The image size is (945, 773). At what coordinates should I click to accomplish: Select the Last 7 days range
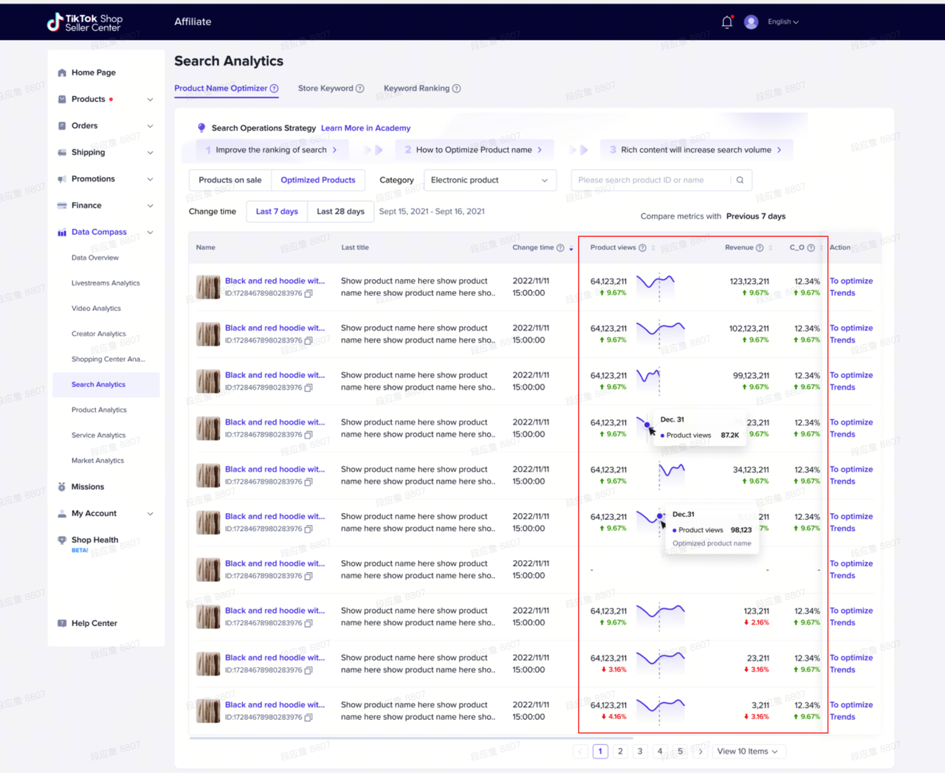[277, 211]
